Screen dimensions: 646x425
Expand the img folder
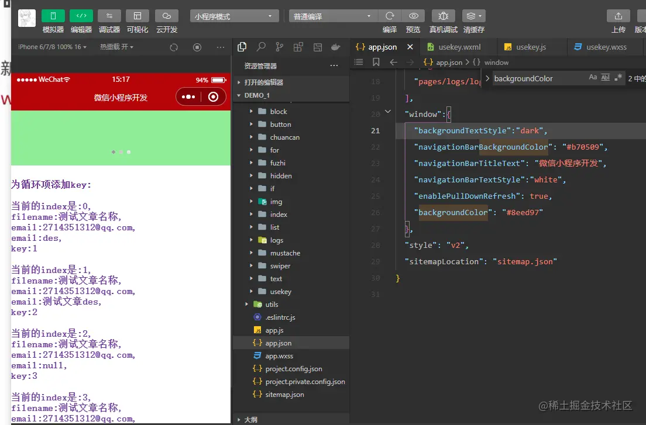(x=291, y=202)
